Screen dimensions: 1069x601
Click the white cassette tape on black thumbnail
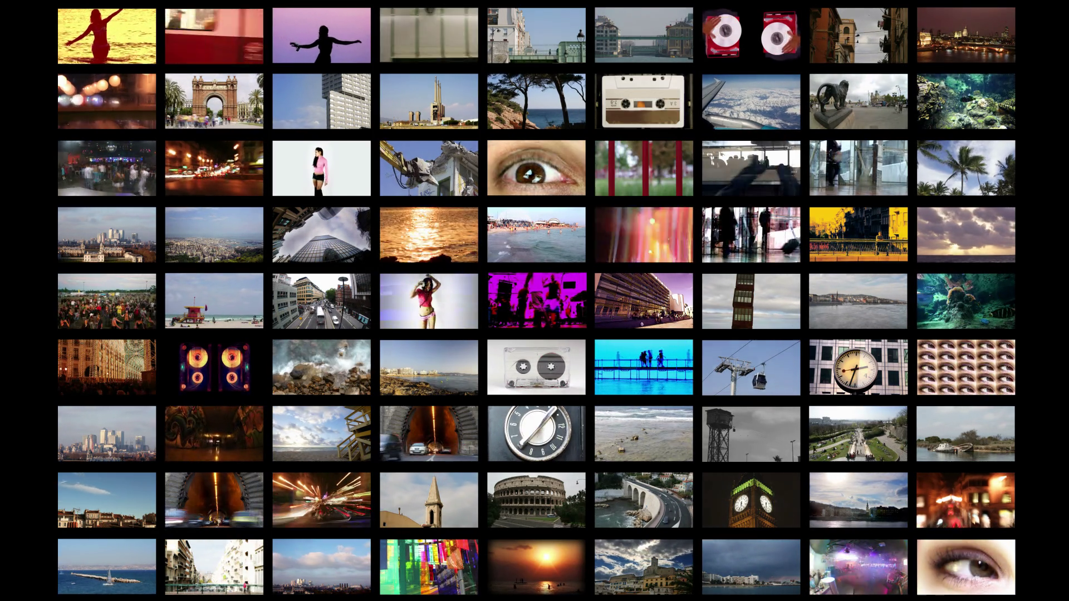click(644, 101)
